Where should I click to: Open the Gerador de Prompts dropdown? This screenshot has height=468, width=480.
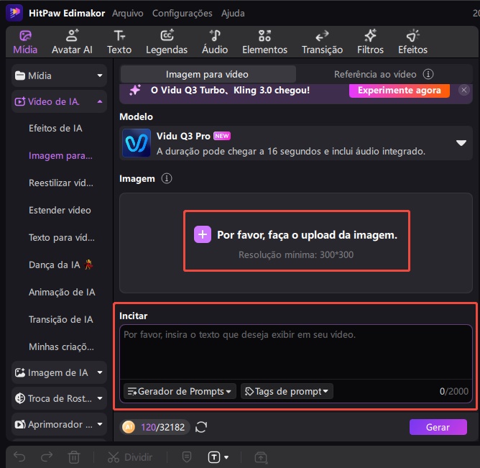point(180,391)
